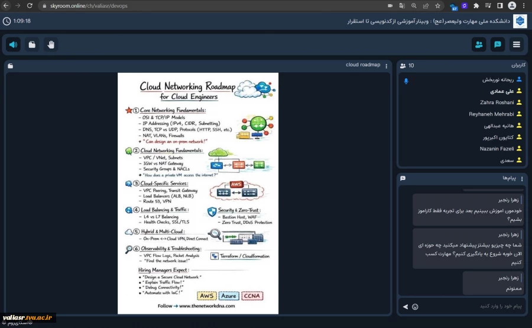Click the site lock icon in address bar
The height and width of the screenshot is (328, 532).
point(44,6)
